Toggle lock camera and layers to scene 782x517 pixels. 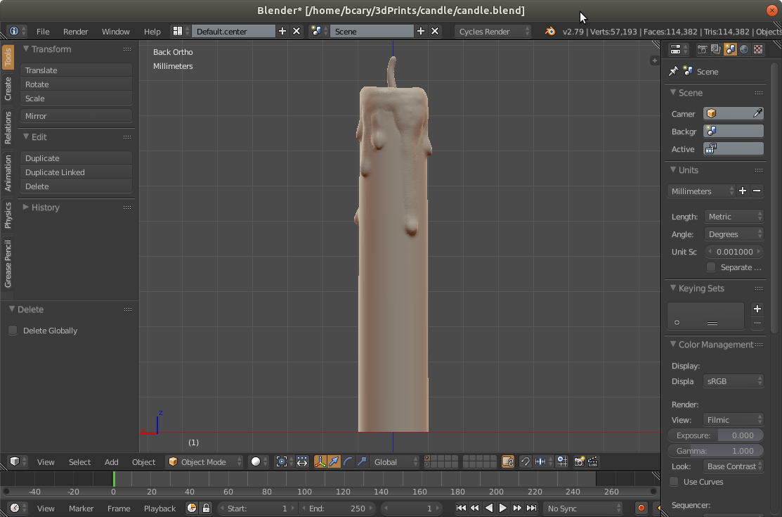[508, 461]
